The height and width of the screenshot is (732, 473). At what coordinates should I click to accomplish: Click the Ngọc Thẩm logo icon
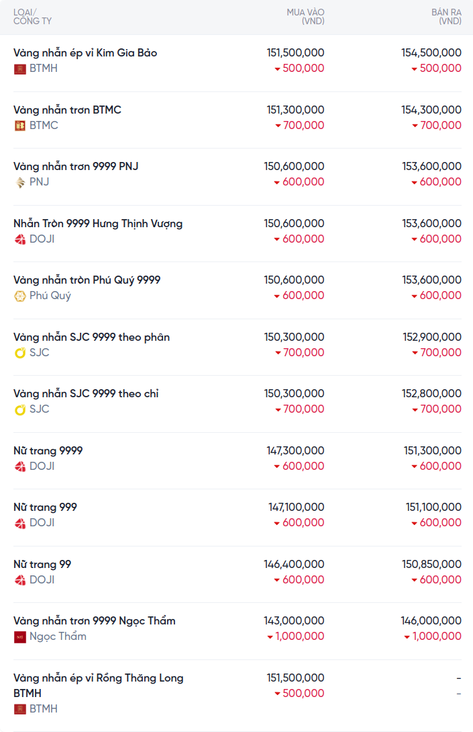pos(20,637)
